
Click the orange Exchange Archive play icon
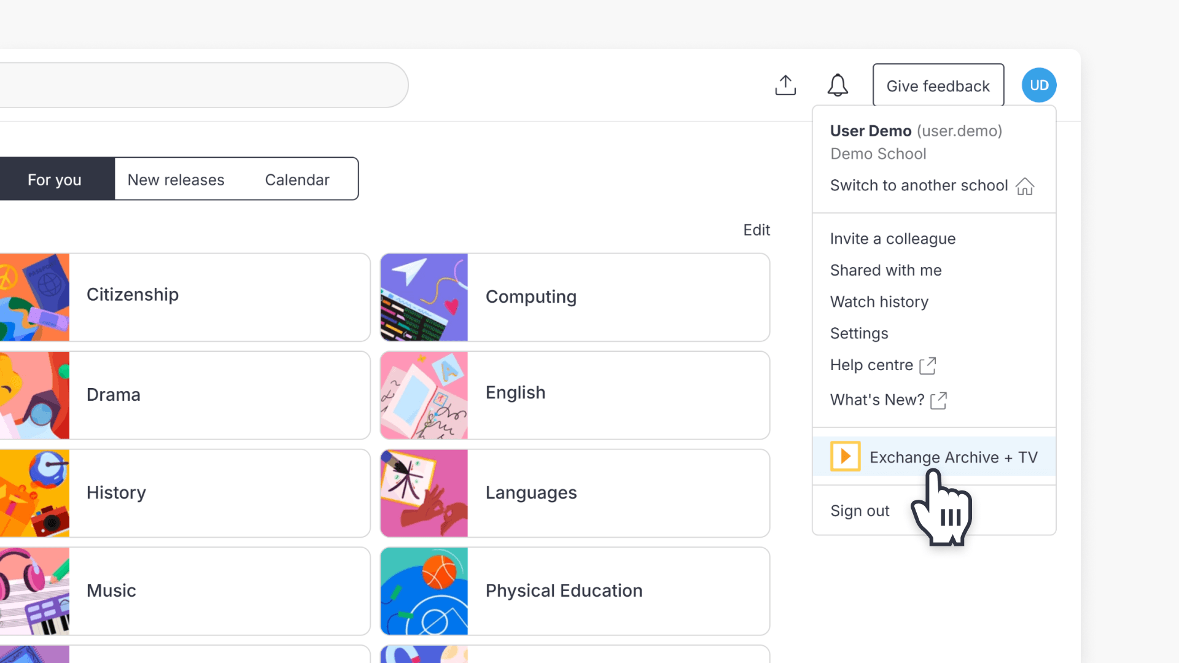click(845, 457)
